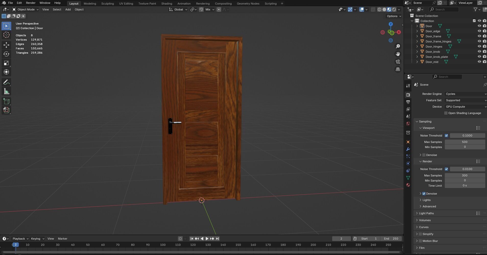This screenshot has height=255, width=487.
Task: Open the viewport Add menu
Action: click(x=68, y=9)
